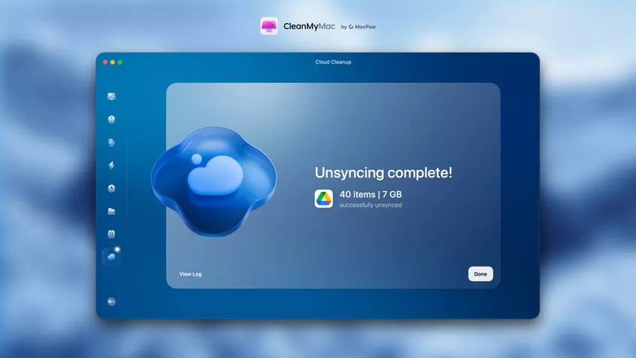Click the CleanMyMac logo icon above window
The height and width of the screenshot is (358, 636).
coord(269,26)
